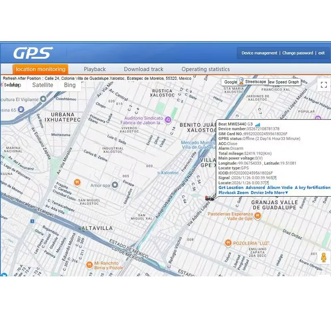Open the Speed Graph button
This screenshot has width=331, height=331.
(x=284, y=82)
